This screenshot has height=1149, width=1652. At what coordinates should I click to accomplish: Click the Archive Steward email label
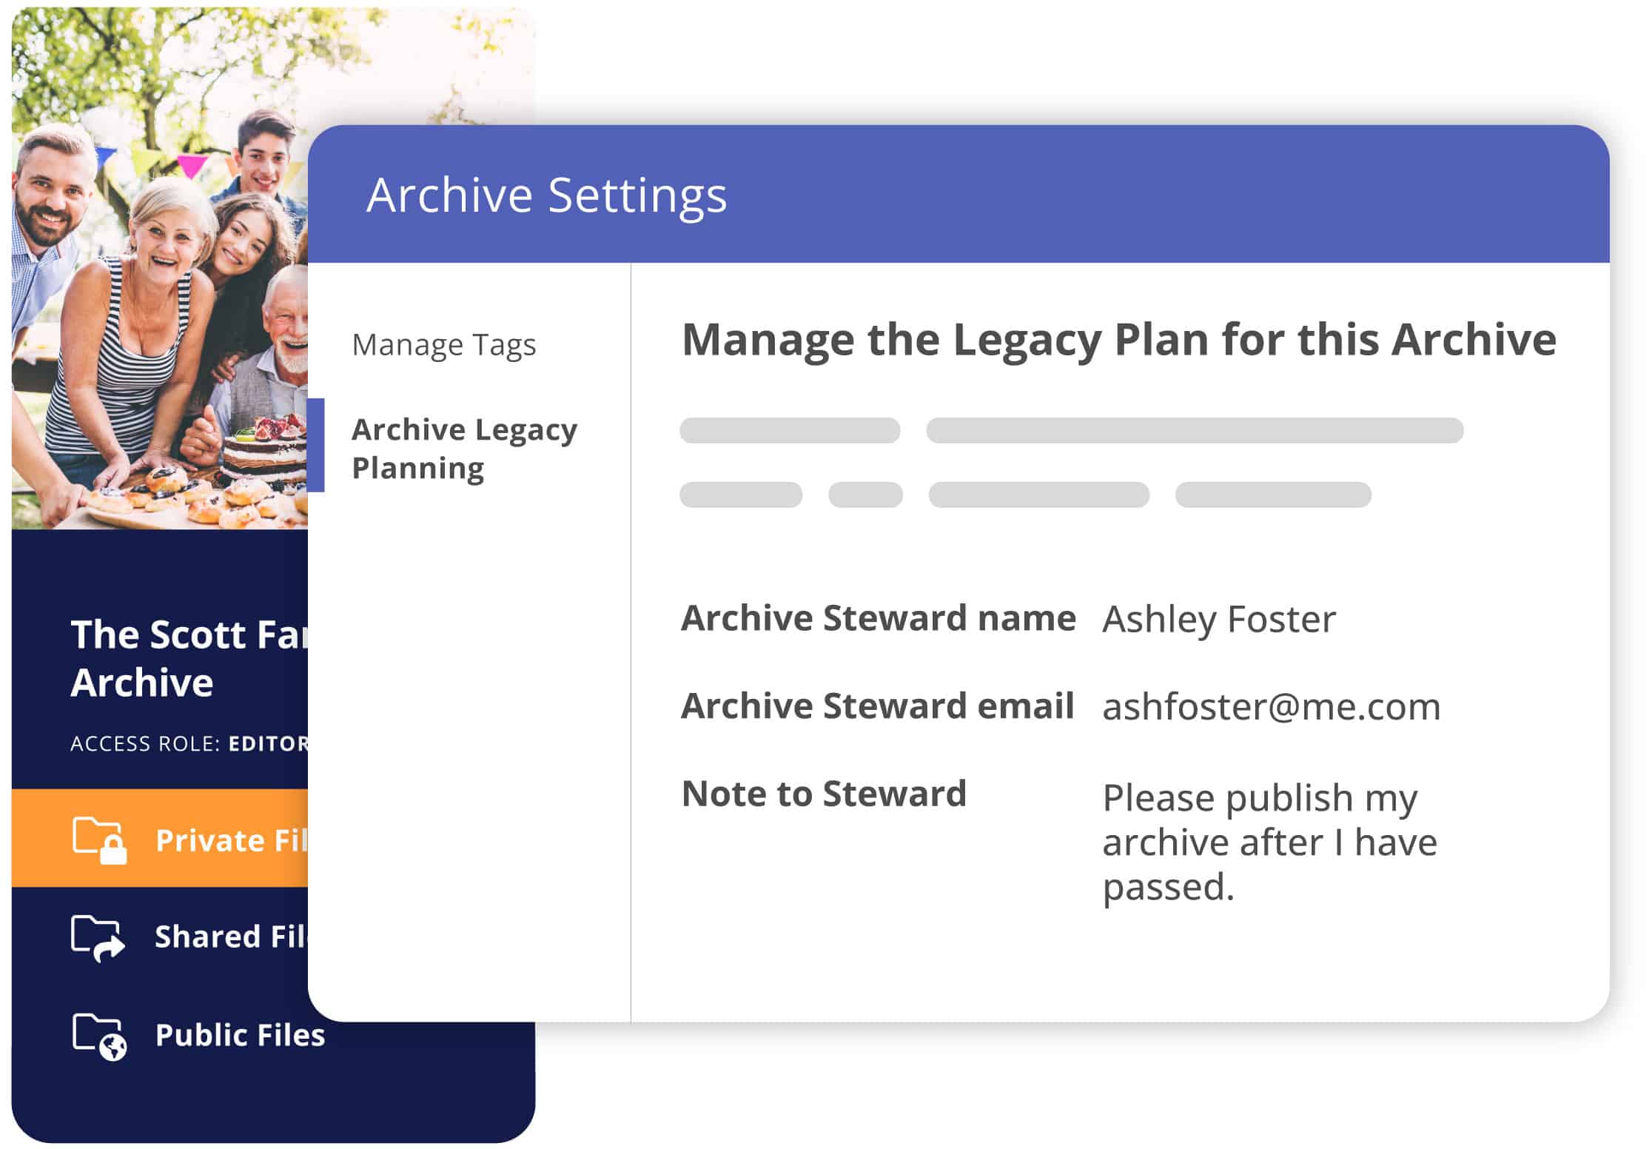[877, 706]
